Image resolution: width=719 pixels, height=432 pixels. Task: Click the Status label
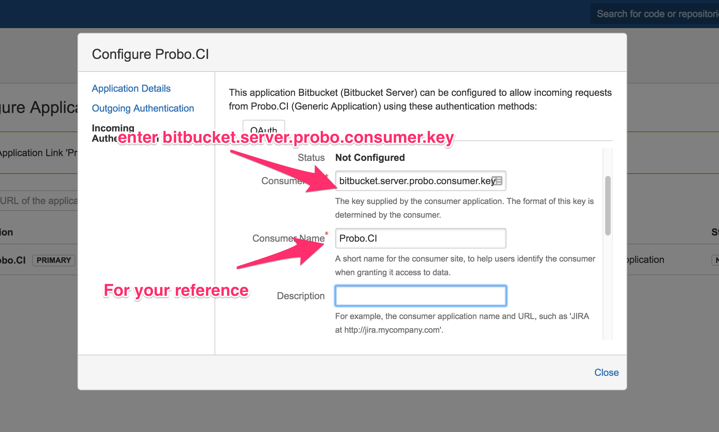tap(311, 157)
